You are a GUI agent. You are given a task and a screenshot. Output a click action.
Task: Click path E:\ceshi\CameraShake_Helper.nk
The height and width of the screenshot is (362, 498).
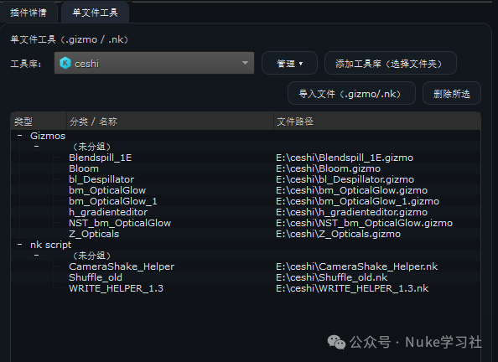(x=357, y=266)
